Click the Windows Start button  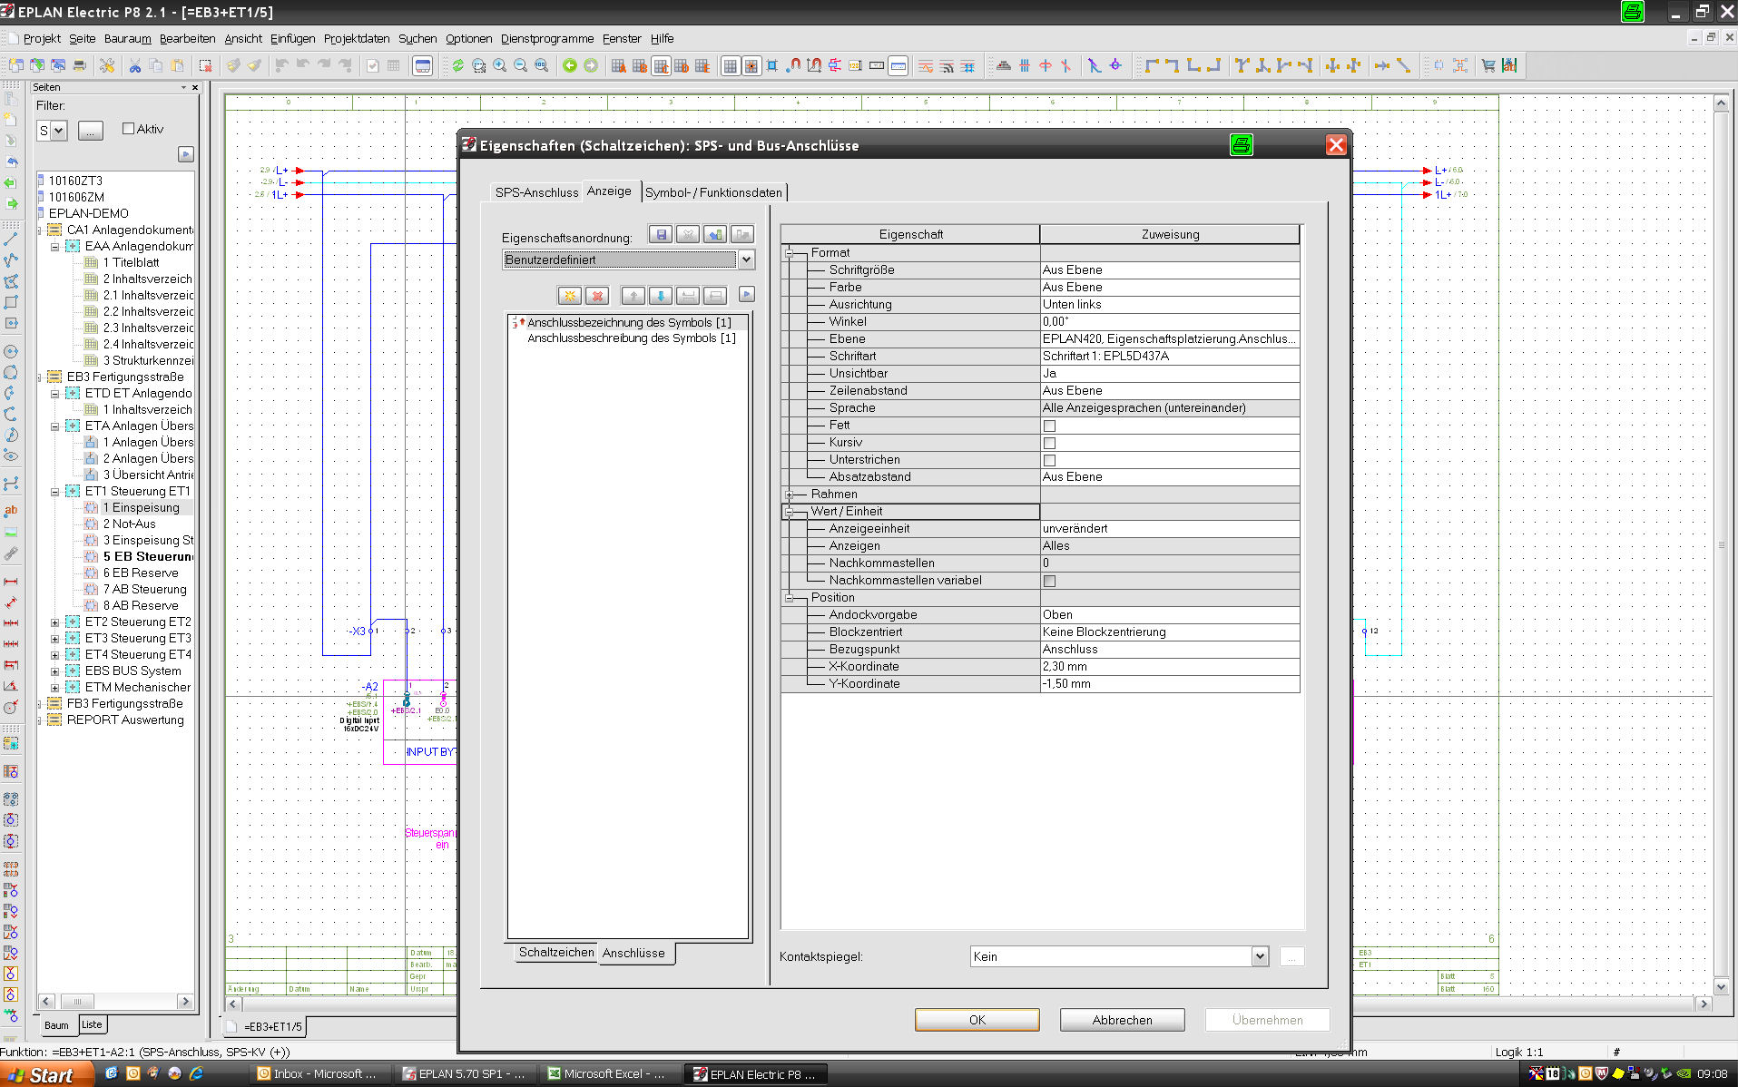click(x=45, y=1074)
